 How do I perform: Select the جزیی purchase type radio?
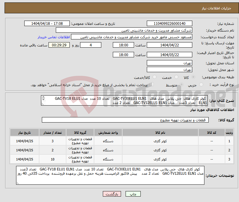pos(201,84)
